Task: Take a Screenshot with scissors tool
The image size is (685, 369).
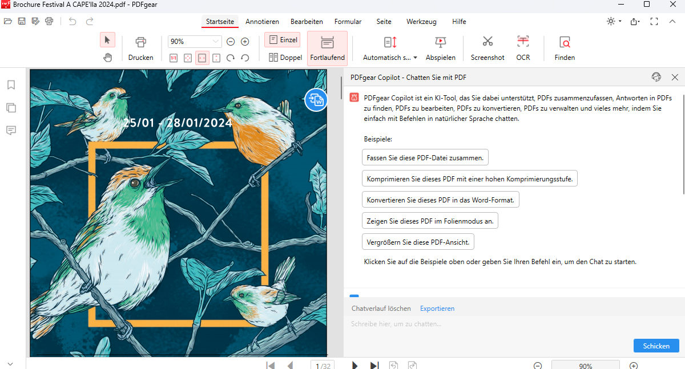Action: click(x=487, y=48)
